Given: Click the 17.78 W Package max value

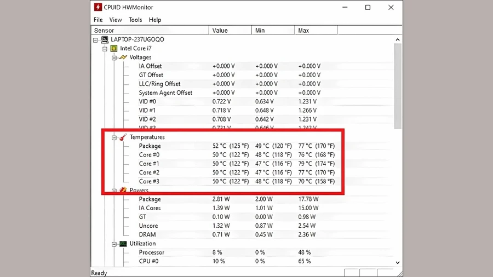Looking at the screenshot, I should click(308, 199).
